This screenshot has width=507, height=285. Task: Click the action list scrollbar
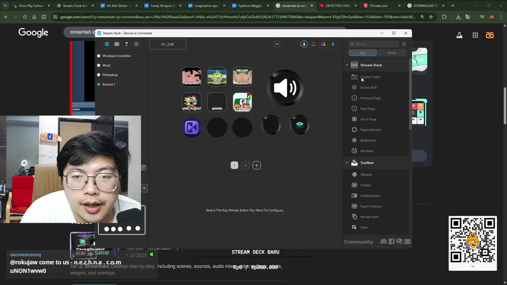(410, 94)
